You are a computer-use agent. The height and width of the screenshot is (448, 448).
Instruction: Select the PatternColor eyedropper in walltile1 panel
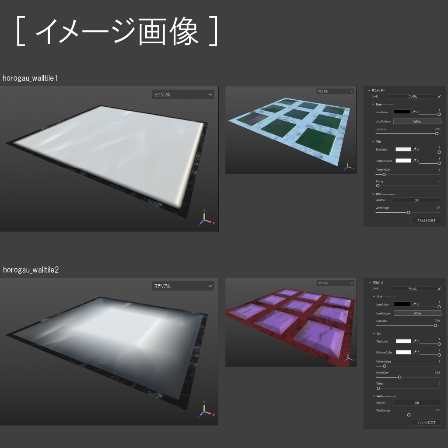click(415, 161)
